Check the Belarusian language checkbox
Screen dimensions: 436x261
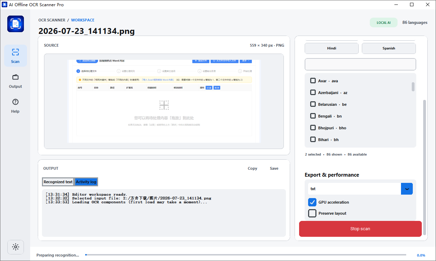coord(313,104)
